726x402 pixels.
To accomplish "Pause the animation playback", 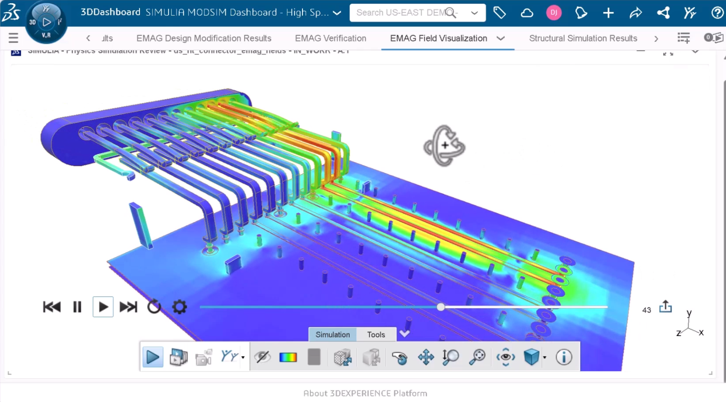I will (77, 307).
